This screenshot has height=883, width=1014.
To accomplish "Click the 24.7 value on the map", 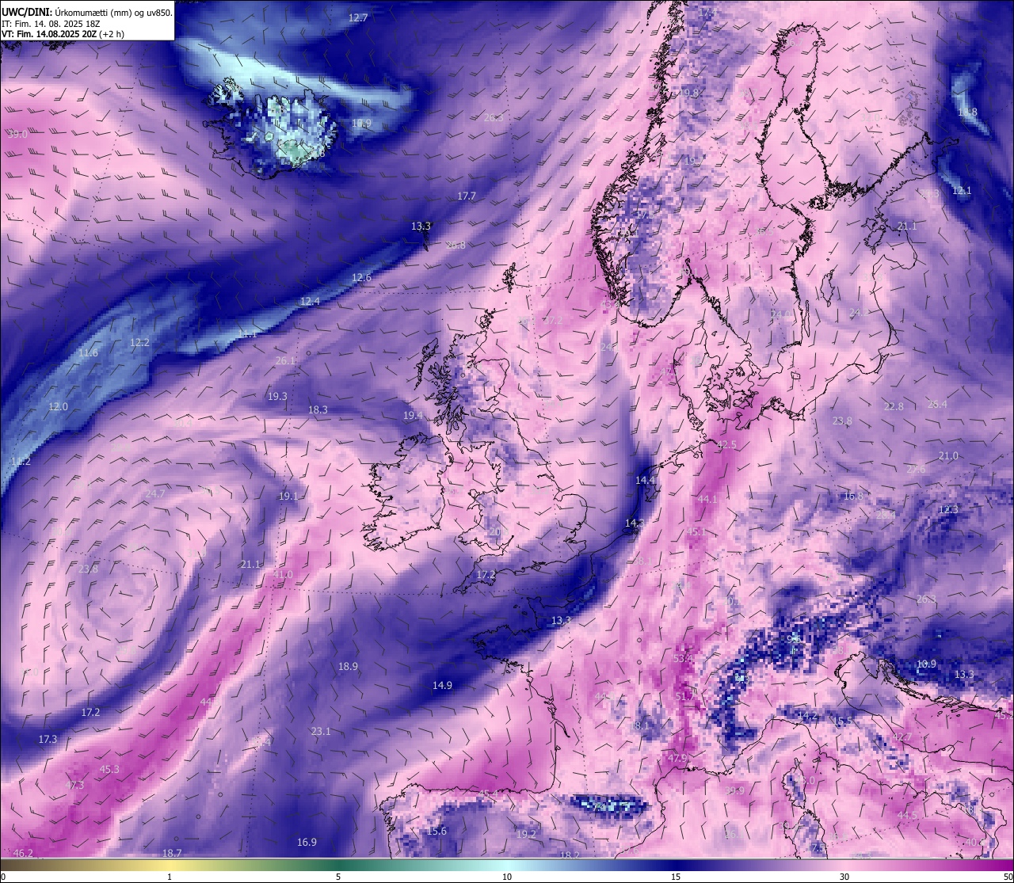I will [x=155, y=493].
